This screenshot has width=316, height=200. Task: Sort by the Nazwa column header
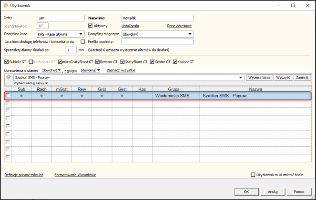(x=255, y=89)
